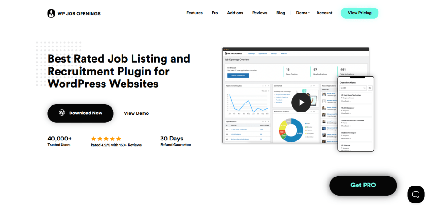Click the WP Job Openings logo
The height and width of the screenshot is (205, 429).
tap(74, 13)
